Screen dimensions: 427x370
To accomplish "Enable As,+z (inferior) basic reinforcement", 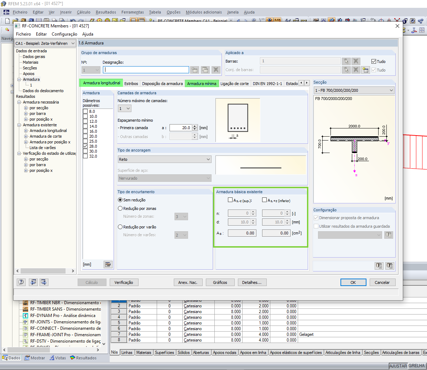I will pyautogui.click(x=264, y=200).
